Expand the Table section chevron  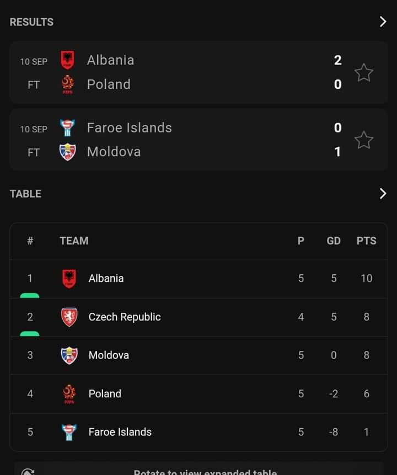[x=383, y=193]
